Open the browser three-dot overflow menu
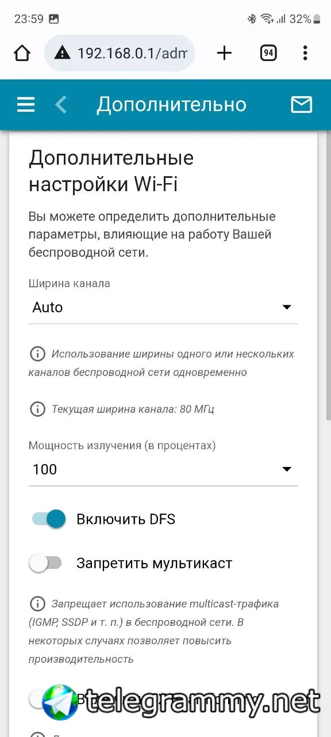331x737 pixels. 305,54
